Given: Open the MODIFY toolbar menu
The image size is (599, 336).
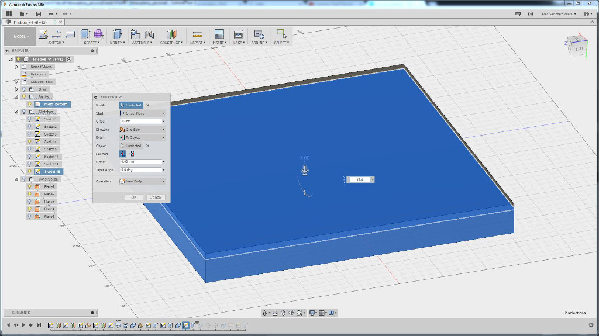Looking at the screenshot, I should 117,43.
